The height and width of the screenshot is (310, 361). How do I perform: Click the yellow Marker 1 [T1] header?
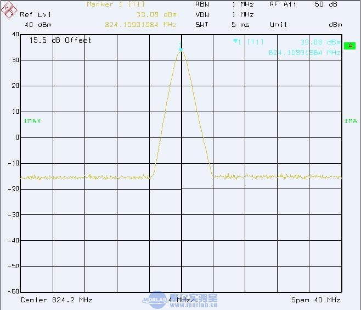(116, 4)
